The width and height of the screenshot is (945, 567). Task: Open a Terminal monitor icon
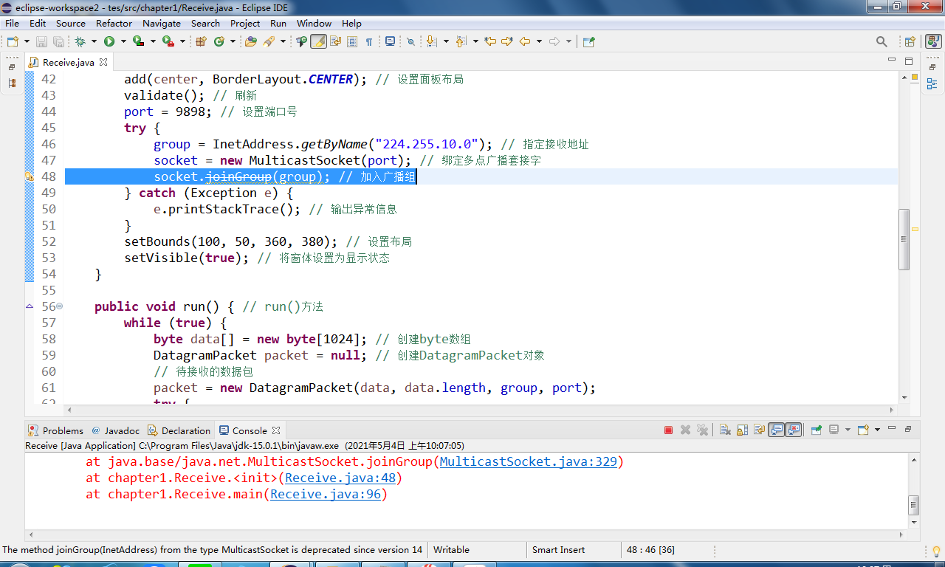tap(390, 41)
